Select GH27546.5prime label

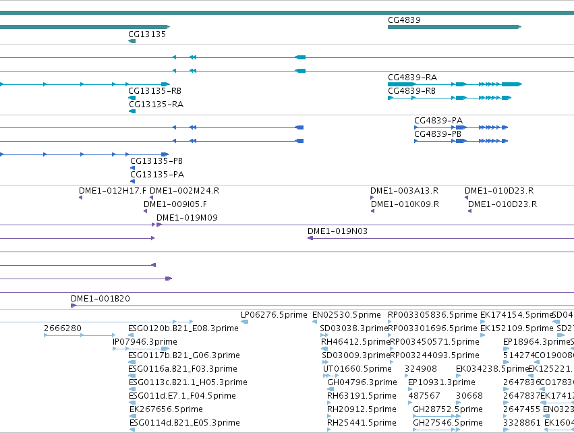447,423
